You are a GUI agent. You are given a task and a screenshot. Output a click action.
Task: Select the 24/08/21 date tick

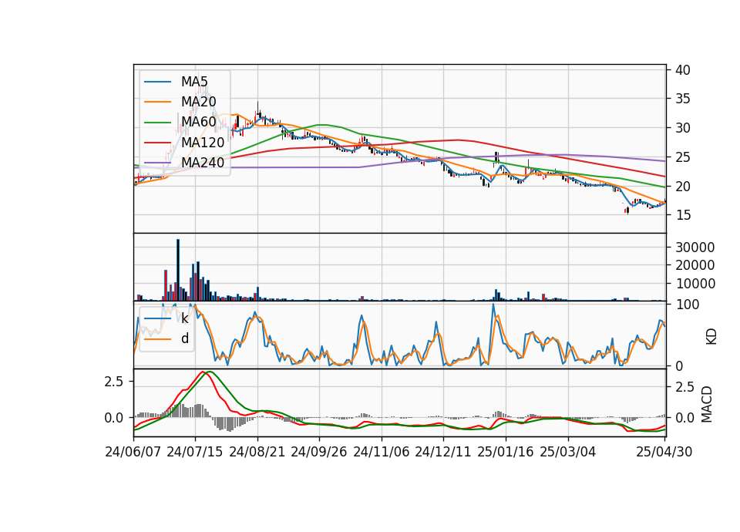[x=257, y=452]
